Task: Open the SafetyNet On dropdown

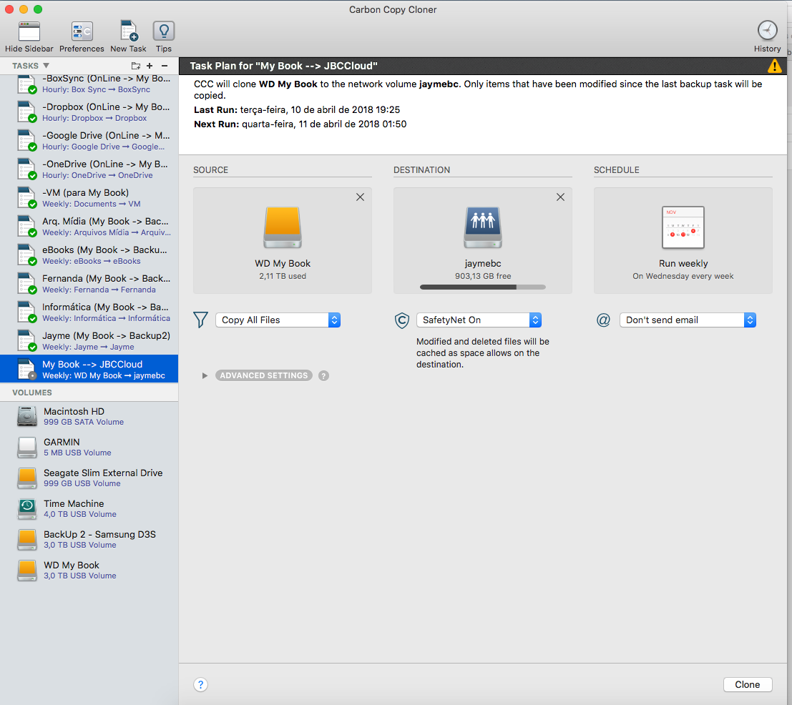Action: (x=479, y=320)
